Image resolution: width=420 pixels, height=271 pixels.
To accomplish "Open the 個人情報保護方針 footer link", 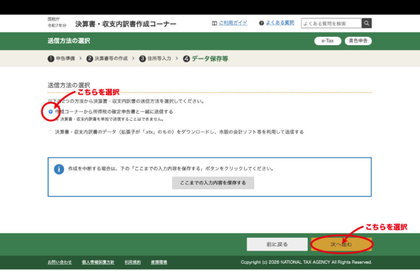I will click(x=98, y=262).
